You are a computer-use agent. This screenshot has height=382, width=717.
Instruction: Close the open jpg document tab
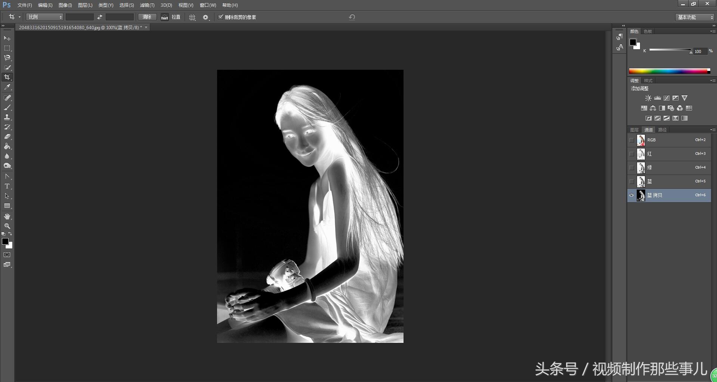coord(146,27)
